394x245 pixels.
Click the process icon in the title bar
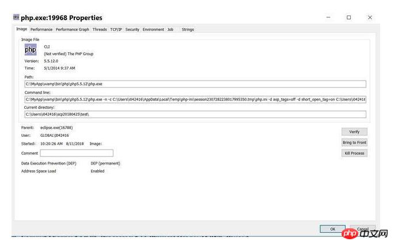coord(16,17)
